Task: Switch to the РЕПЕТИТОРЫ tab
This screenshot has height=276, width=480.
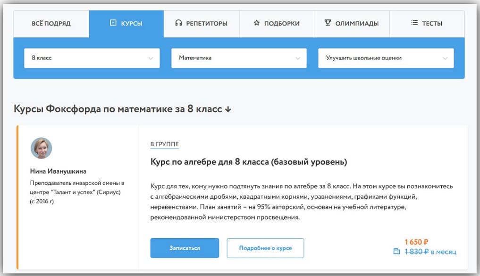Action: (202, 24)
